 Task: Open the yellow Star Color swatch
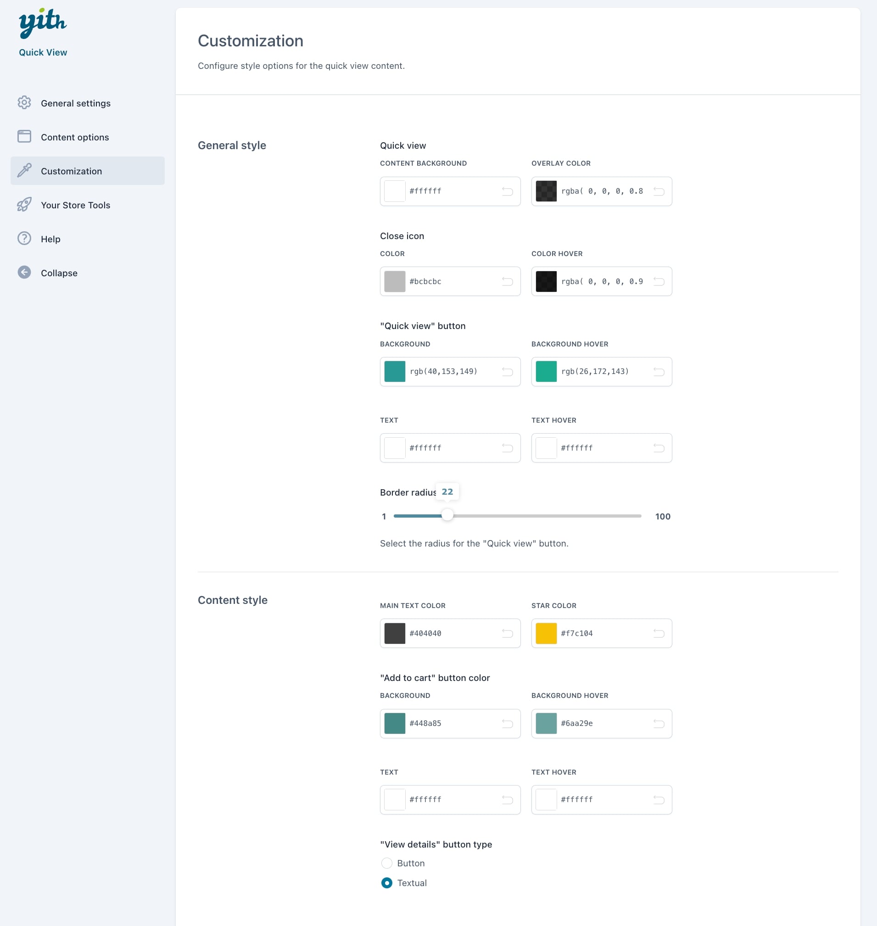point(546,633)
